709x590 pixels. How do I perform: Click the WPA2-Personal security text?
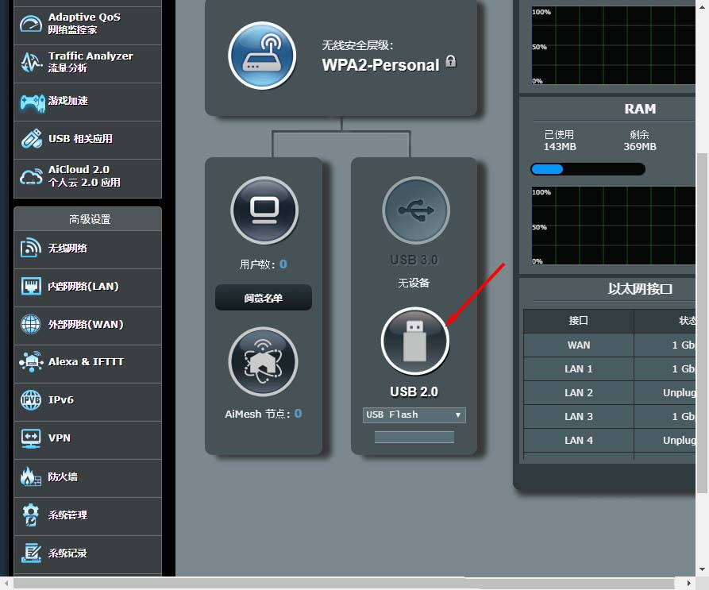(x=380, y=65)
